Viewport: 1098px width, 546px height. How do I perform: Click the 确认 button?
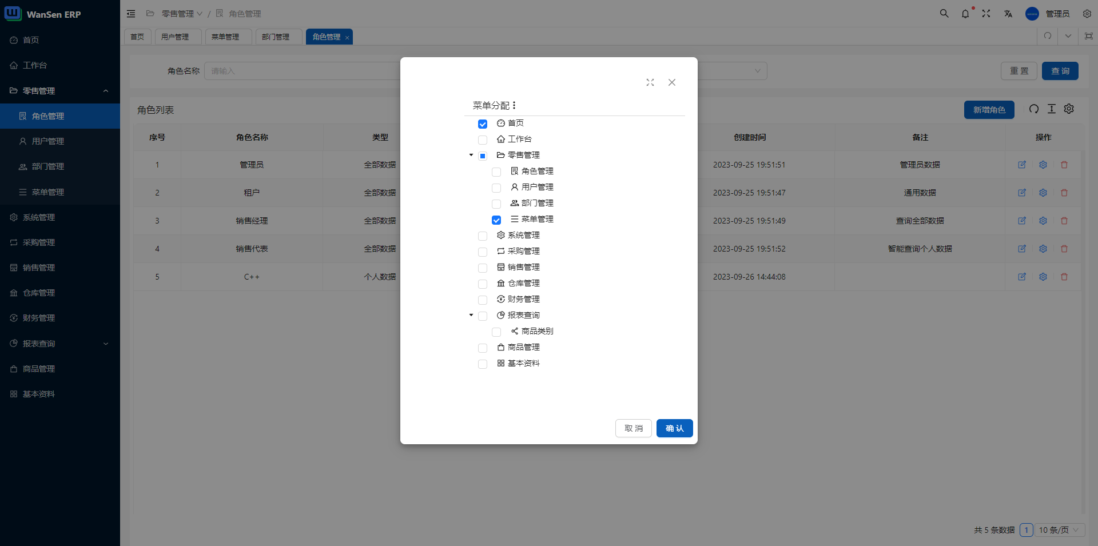coord(674,428)
